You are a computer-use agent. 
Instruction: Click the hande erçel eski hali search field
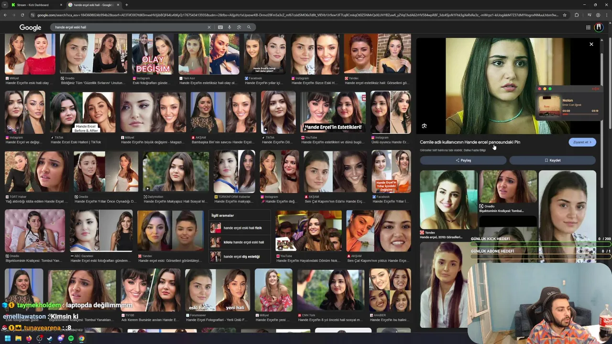click(x=129, y=27)
